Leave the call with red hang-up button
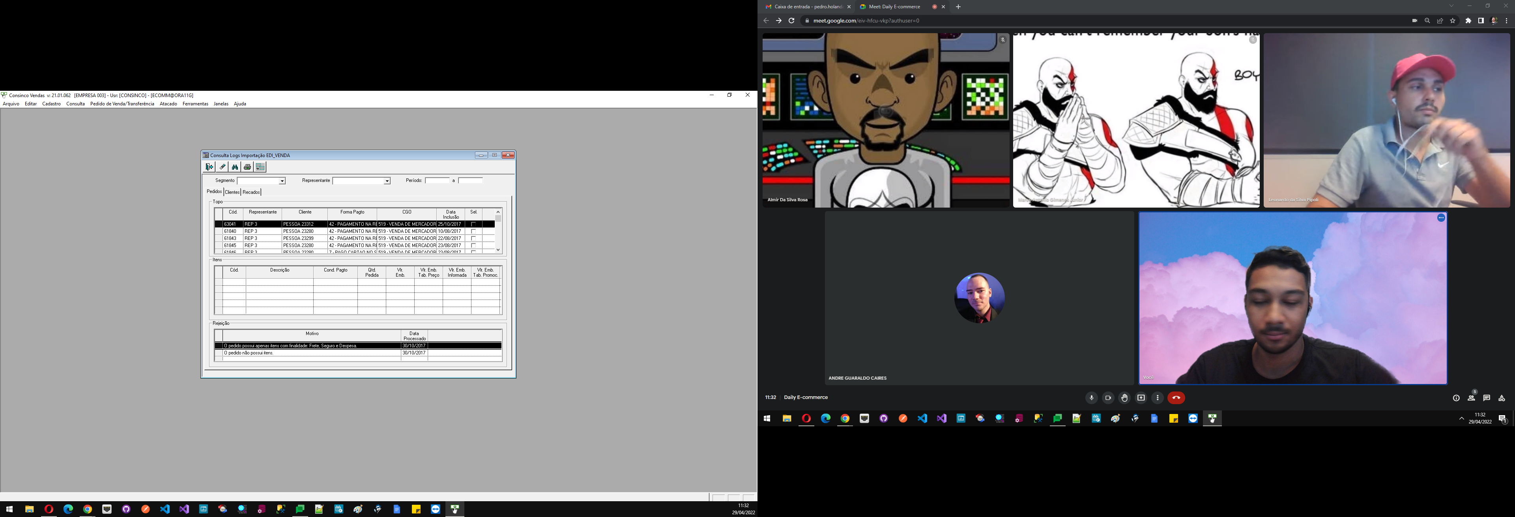 point(1176,398)
